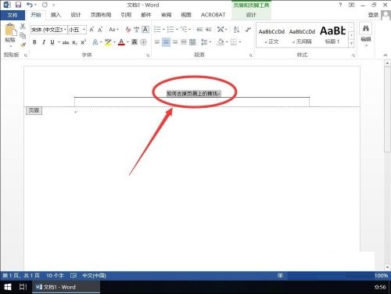Viewport: 391px width, 294px height.
Task: Open the Font dialog launcher
Action: (x=148, y=55)
